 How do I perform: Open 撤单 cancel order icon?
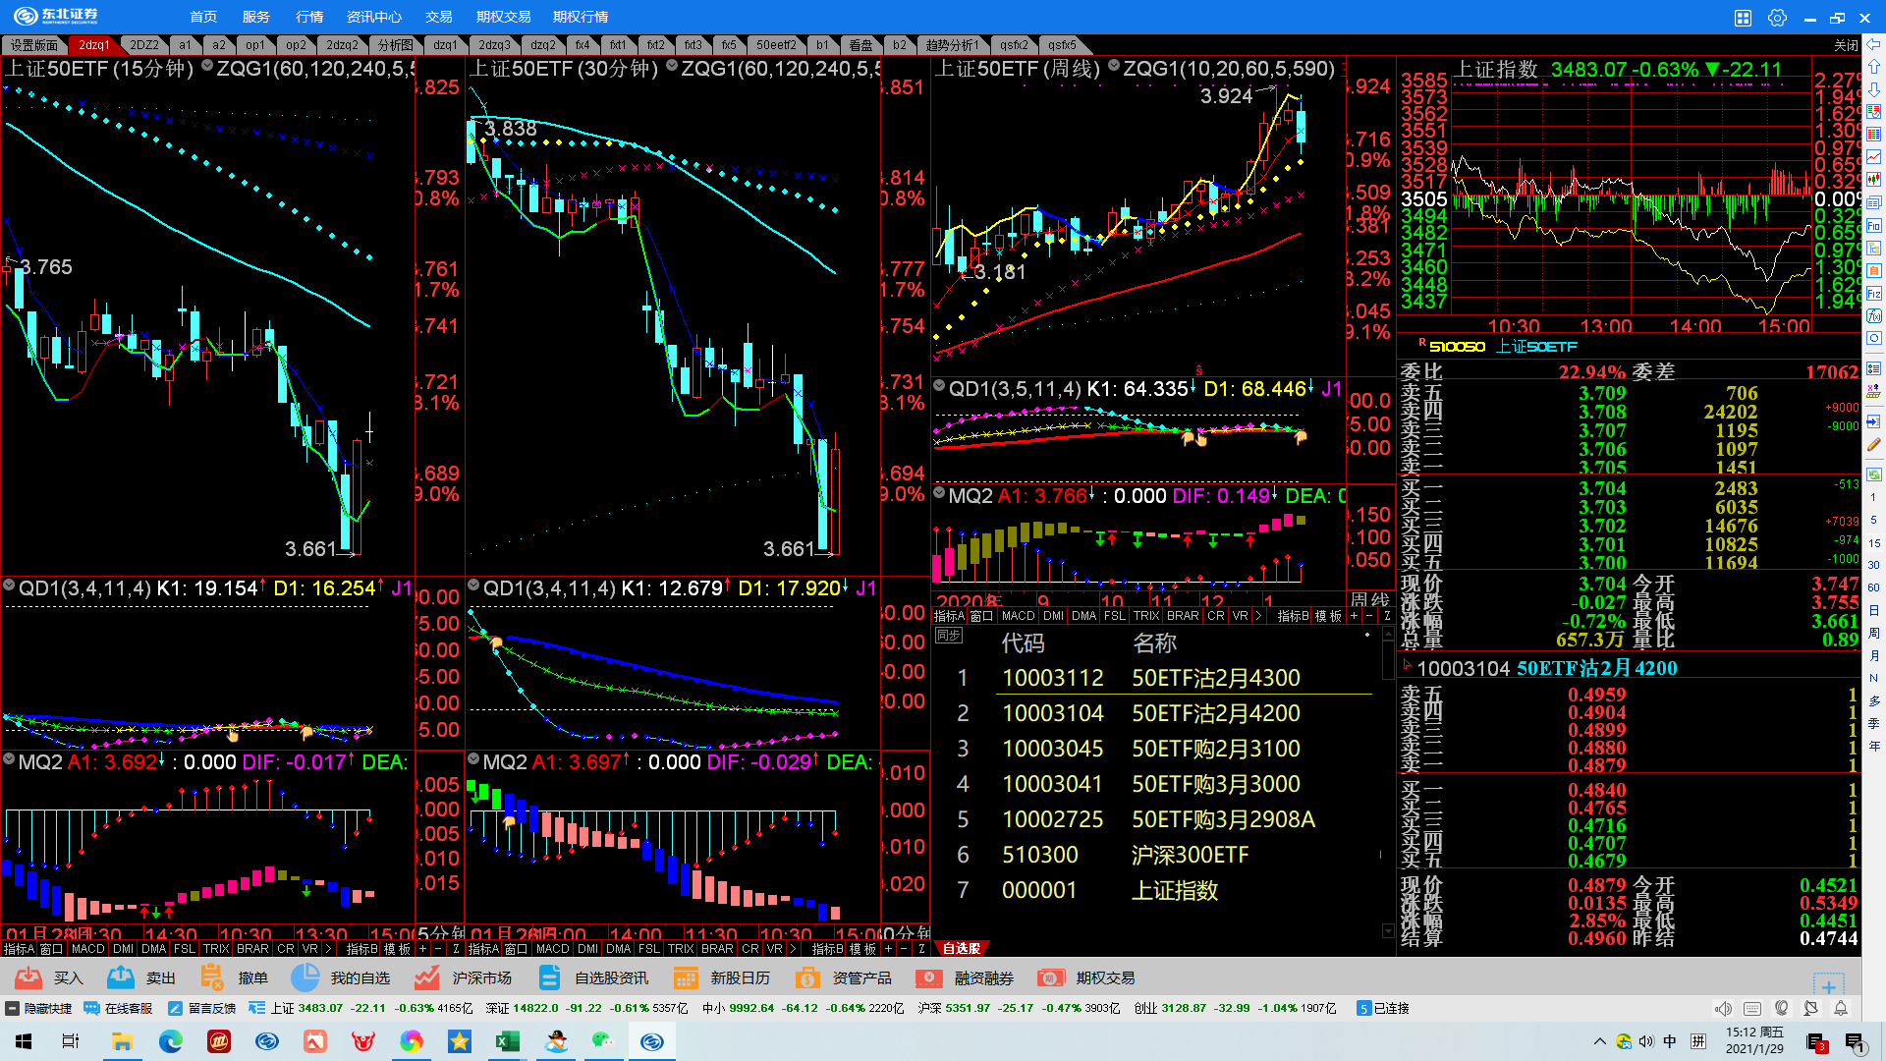pyautogui.click(x=212, y=977)
